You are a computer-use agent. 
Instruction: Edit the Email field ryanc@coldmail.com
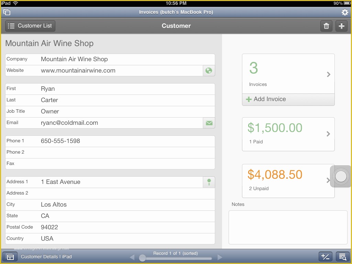coord(104,123)
